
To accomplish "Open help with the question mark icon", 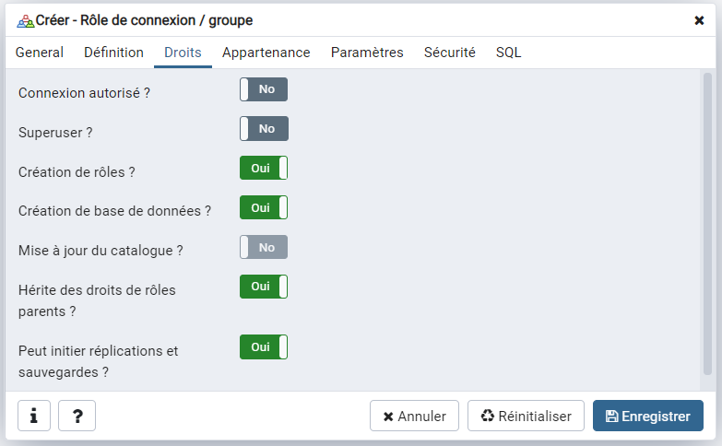I will [x=77, y=416].
